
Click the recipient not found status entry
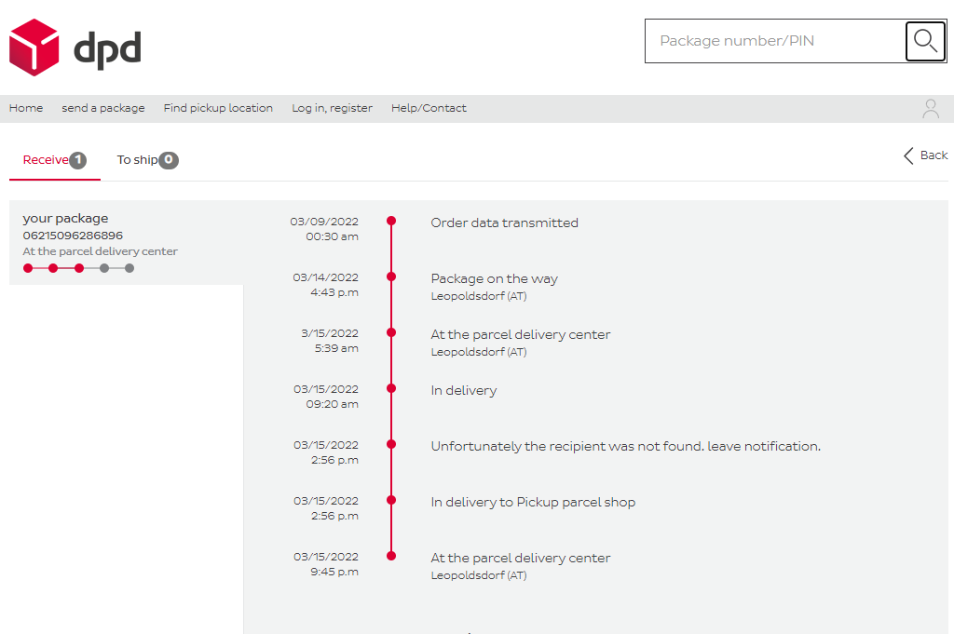(x=625, y=446)
